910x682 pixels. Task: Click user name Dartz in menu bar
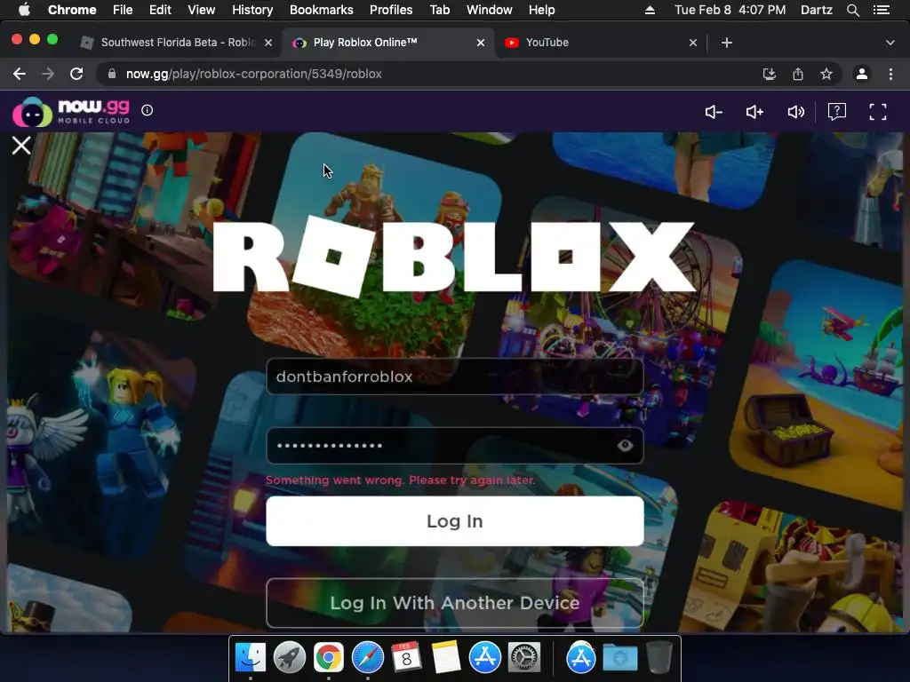pyautogui.click(x=816, y=10)
